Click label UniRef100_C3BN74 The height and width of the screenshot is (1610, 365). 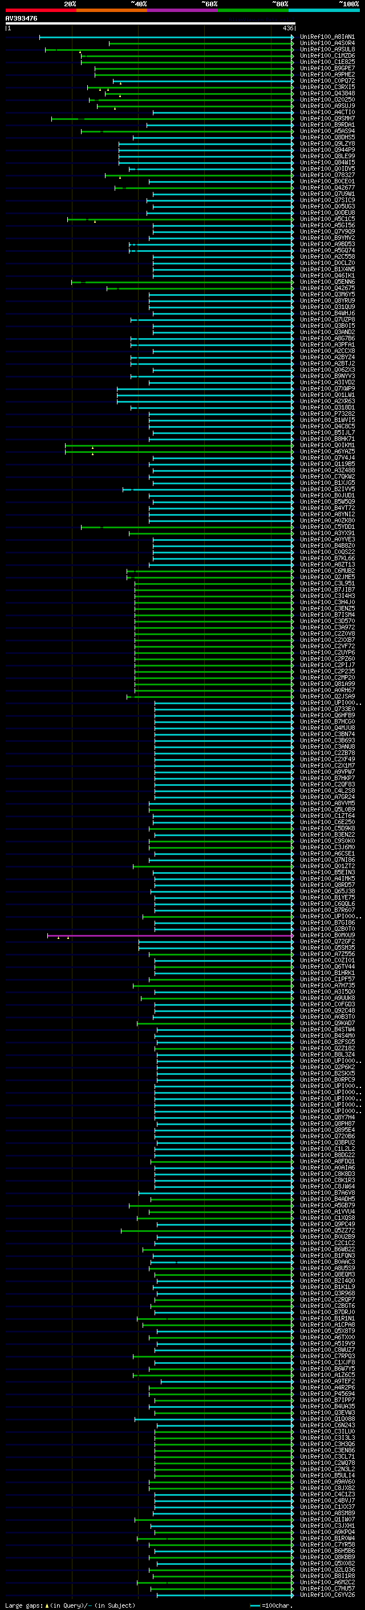(x=327, y=734)
